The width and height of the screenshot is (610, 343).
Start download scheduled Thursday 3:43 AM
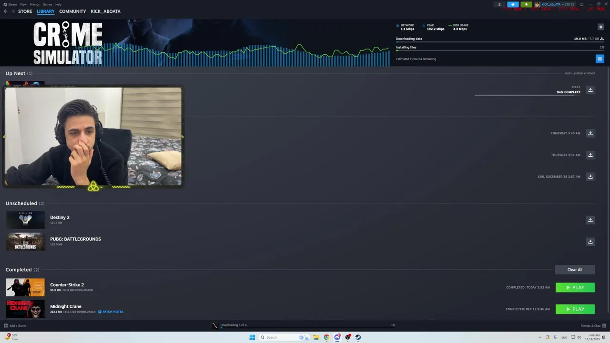(590, 133)
